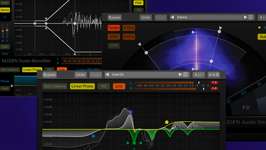Go to next preset after User01
The width and height of the screenshot is (266, 150).
point(181,75)
